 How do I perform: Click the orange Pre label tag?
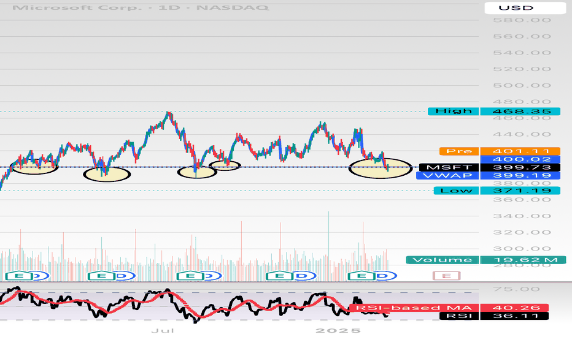click(x=459, y=151)
